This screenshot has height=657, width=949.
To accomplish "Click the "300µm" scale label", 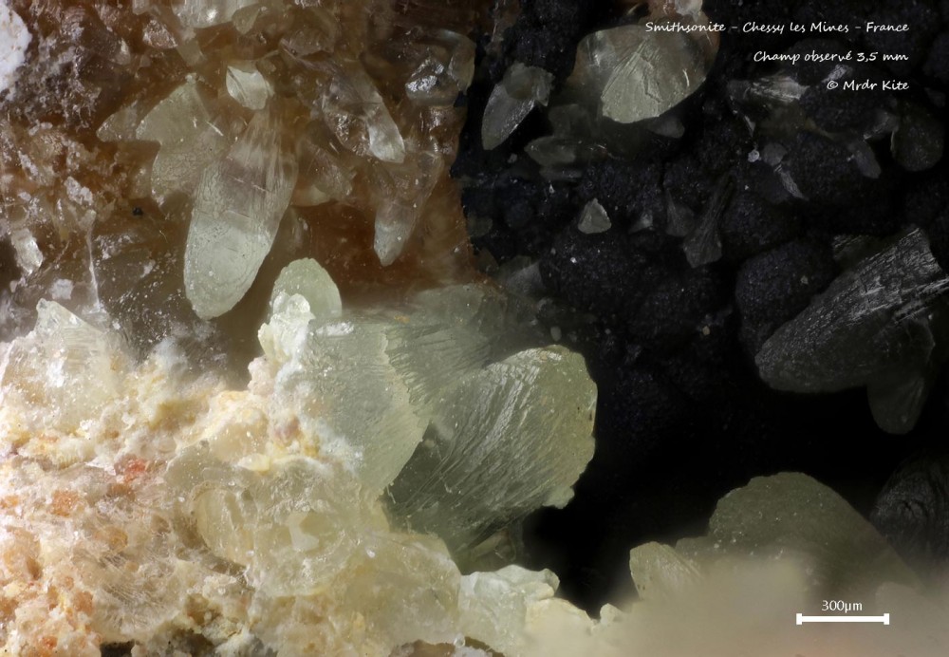I will point(842,606).
